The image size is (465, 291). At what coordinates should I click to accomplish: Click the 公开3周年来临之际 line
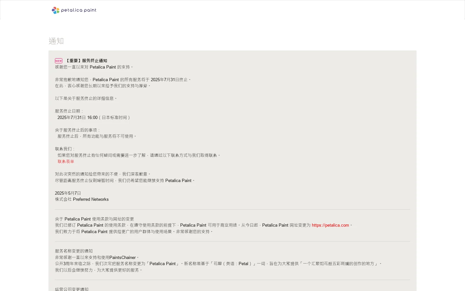(218, 264)
